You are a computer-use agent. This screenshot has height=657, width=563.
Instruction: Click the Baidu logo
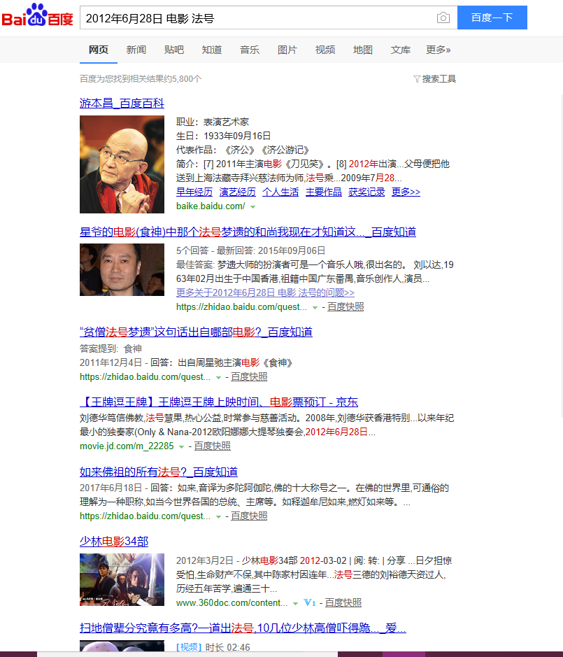[37, 16]
